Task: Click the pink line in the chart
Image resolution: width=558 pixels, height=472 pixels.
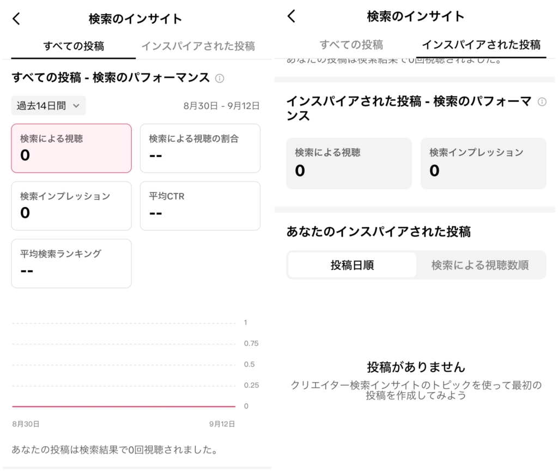Action: (x=124, y=406)
